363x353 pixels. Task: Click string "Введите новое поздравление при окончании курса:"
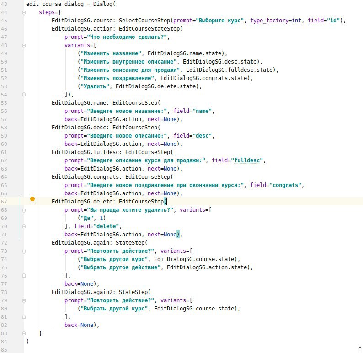(x=165, y=185)
